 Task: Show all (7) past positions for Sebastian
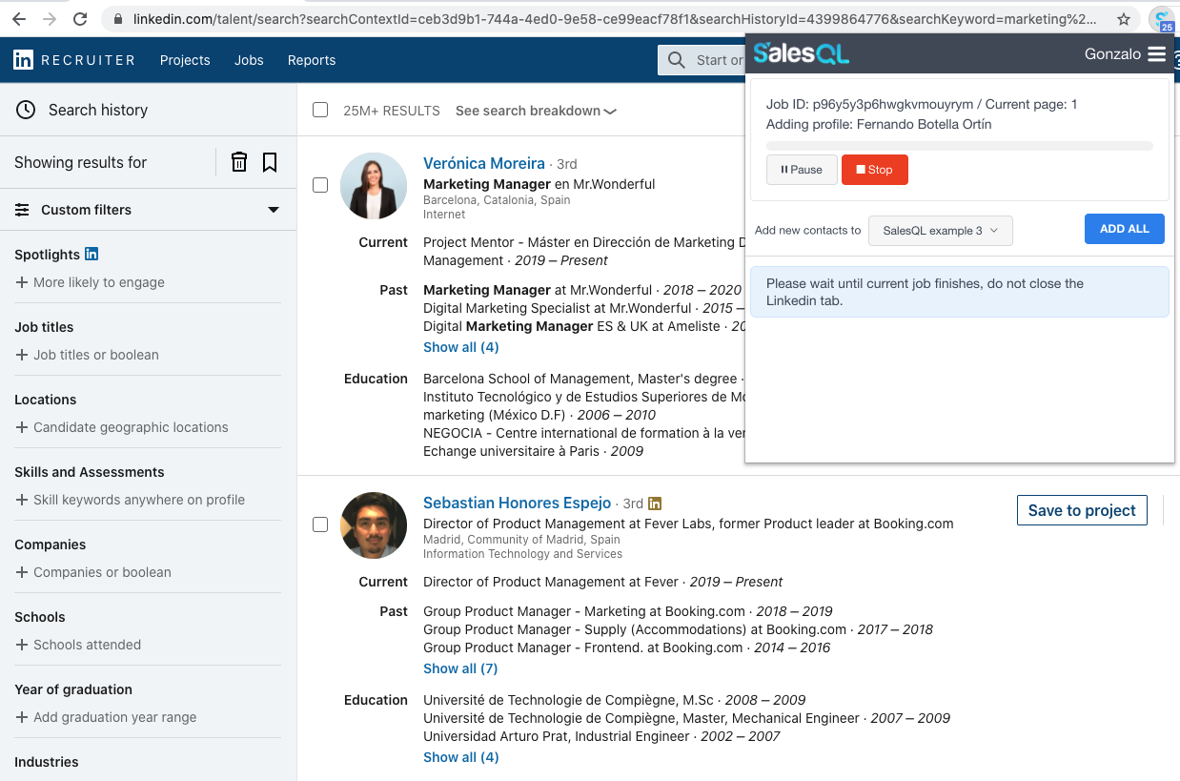[460, 668]
